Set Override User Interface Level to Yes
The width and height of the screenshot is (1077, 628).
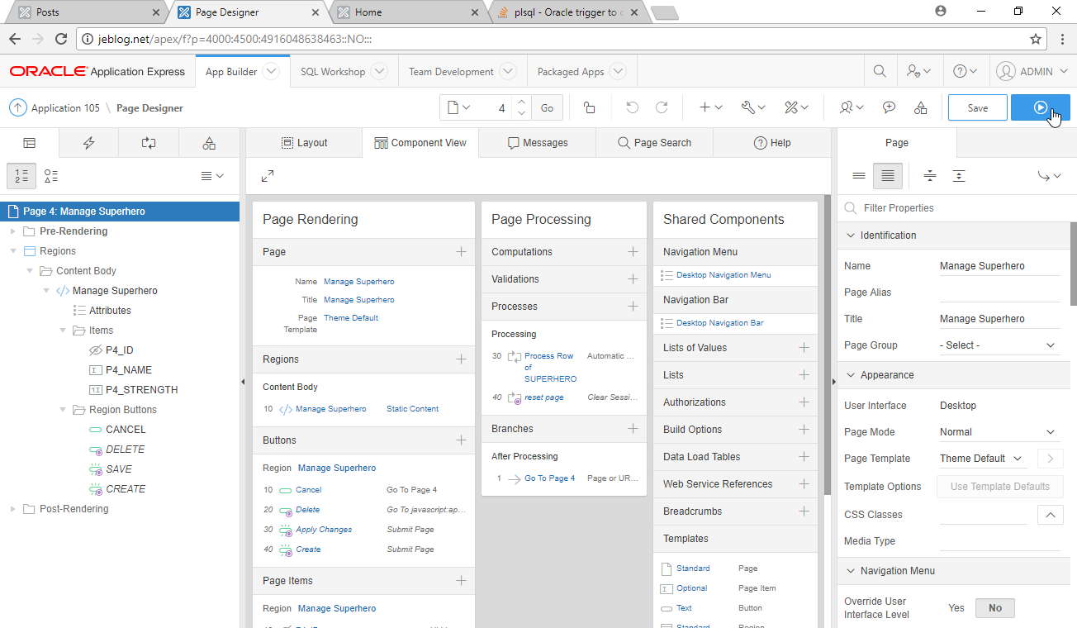pos(956,607)
